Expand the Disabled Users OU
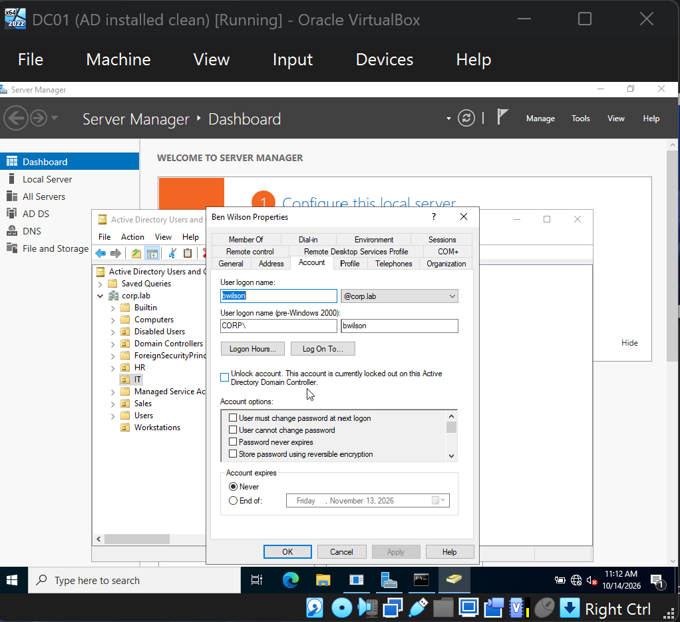 point(112,332)
